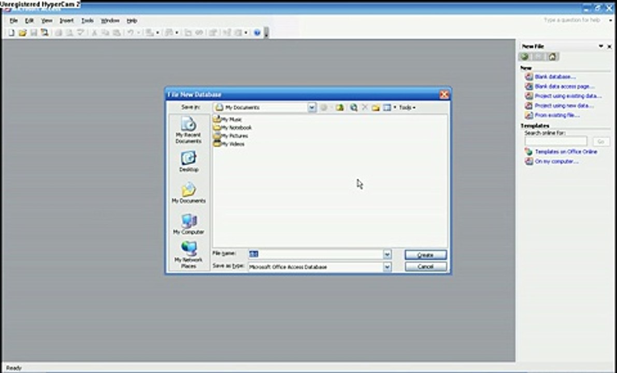Click Templates on Office Online globe icon
The image size is (617, 373).
[x=529, y=152]
